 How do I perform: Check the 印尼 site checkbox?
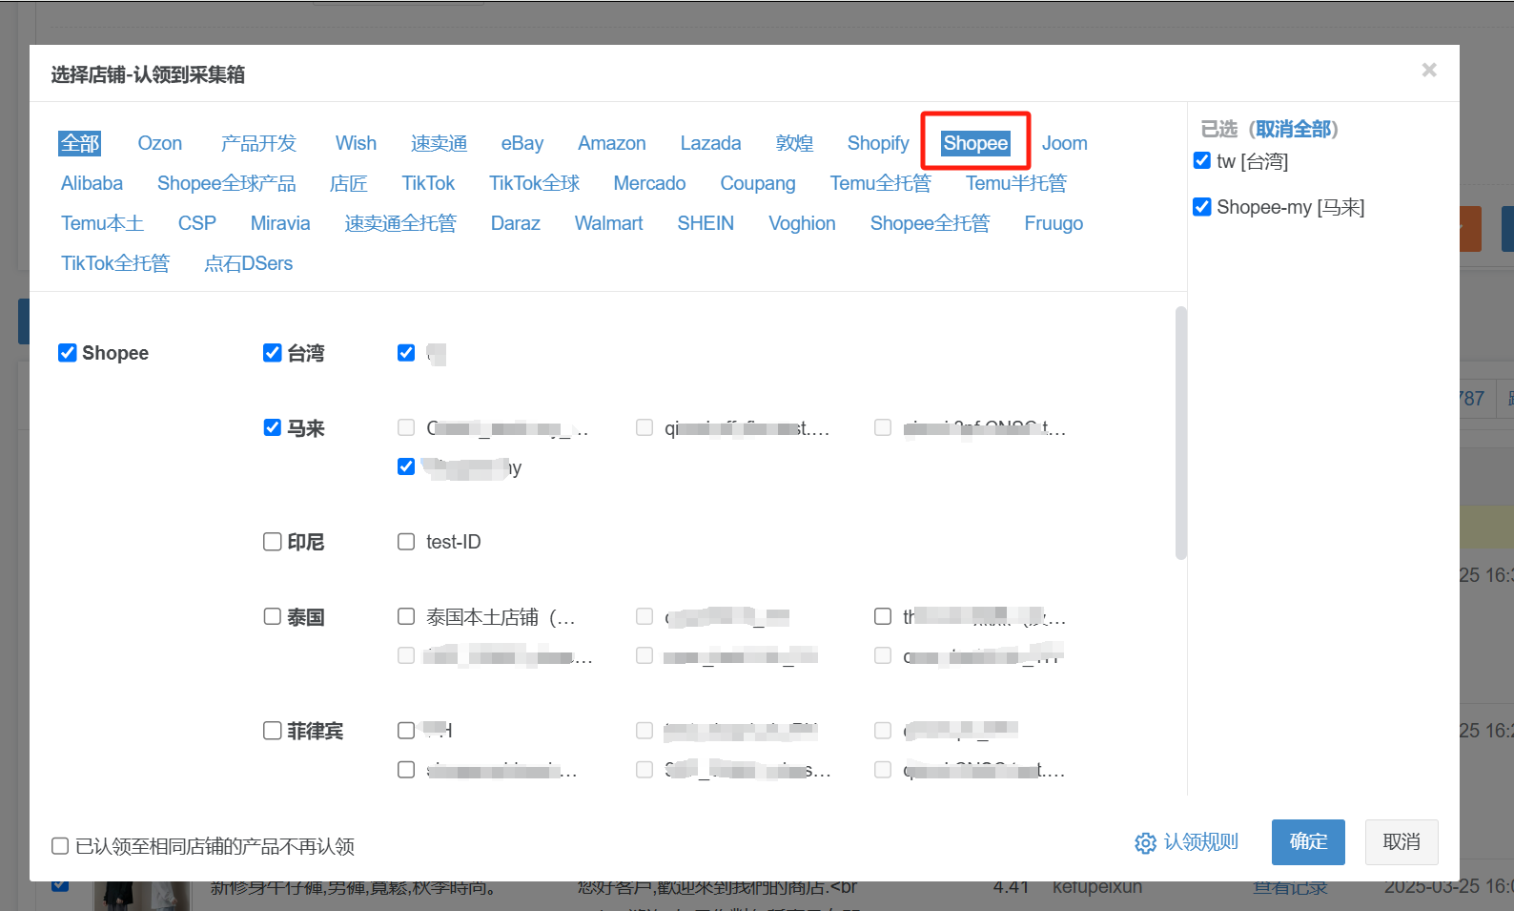point(273,542)
